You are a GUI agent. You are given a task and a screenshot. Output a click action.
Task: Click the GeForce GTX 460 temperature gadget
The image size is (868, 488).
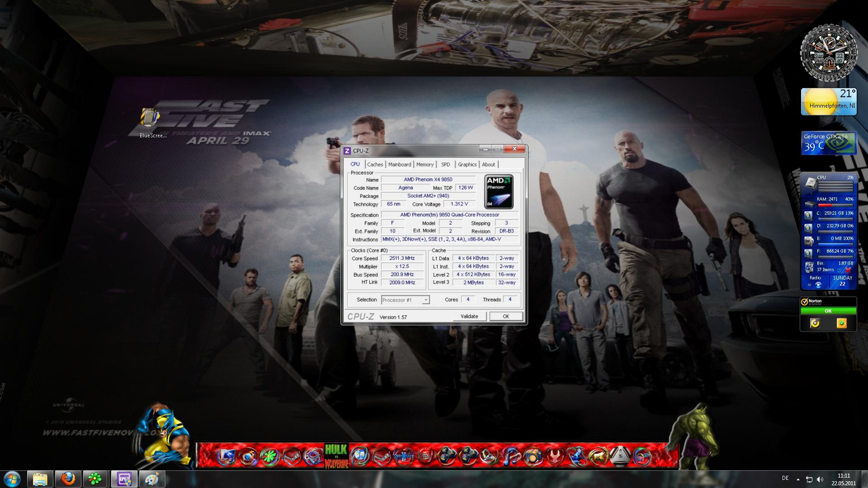829,143
